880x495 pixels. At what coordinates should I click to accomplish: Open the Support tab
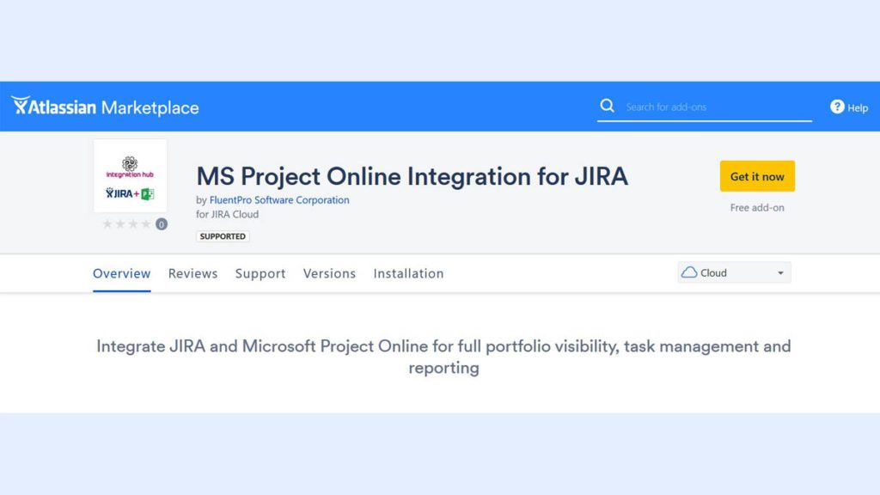[260, 273]
